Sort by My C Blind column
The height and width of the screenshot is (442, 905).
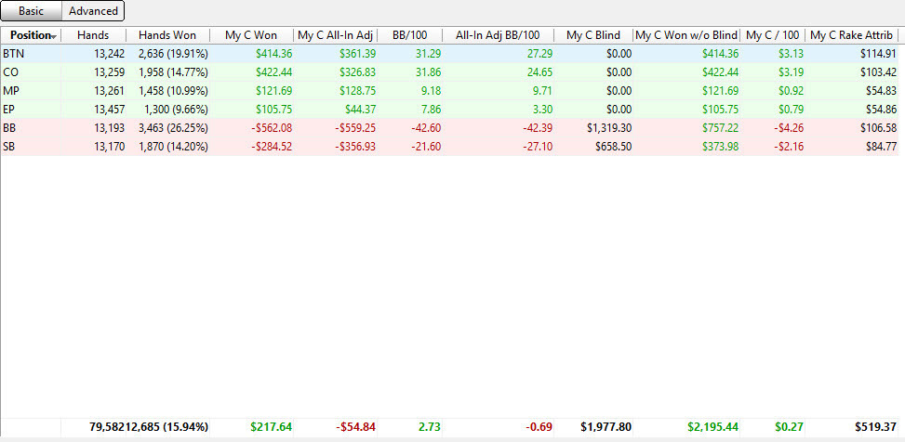point(593,35)
